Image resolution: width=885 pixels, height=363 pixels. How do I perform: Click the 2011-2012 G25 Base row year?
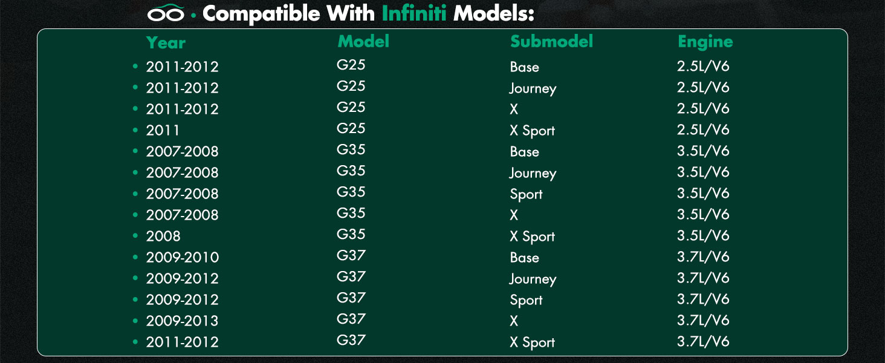pyautogui.click(x=182, y=67)
